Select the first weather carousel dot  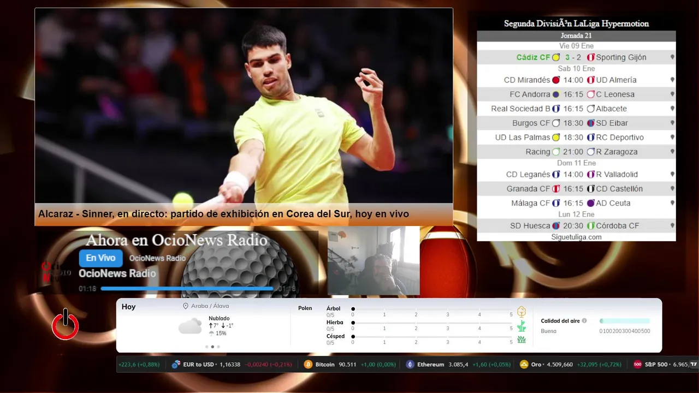(x=207, y=347)
